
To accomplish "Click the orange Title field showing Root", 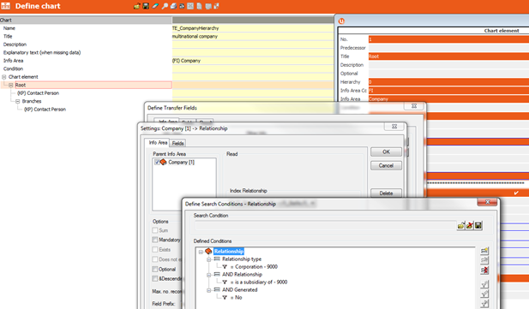I will click(x=448, y=56).
